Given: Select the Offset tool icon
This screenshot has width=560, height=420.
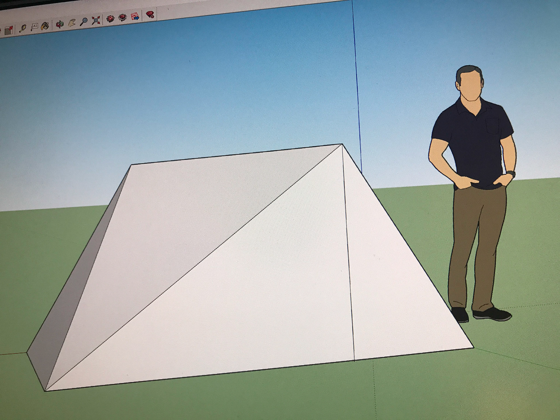Looking at the screenshot, I should point(9,30).
